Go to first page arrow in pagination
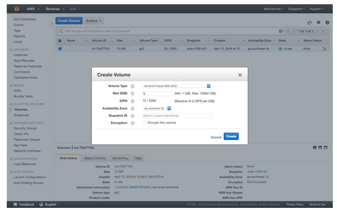The width and height of the screenshot is (337, 210). pos(288,31)
